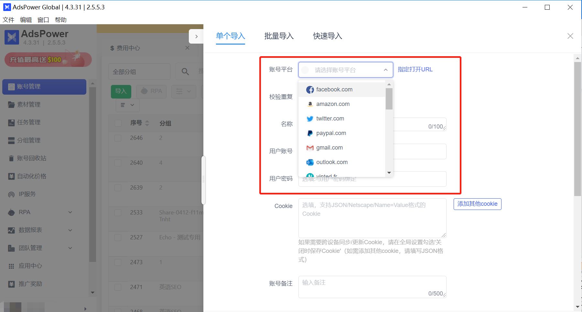Click the RPA toolbar button
This screenshot has height=312, width=582.
tap(151, 91)
